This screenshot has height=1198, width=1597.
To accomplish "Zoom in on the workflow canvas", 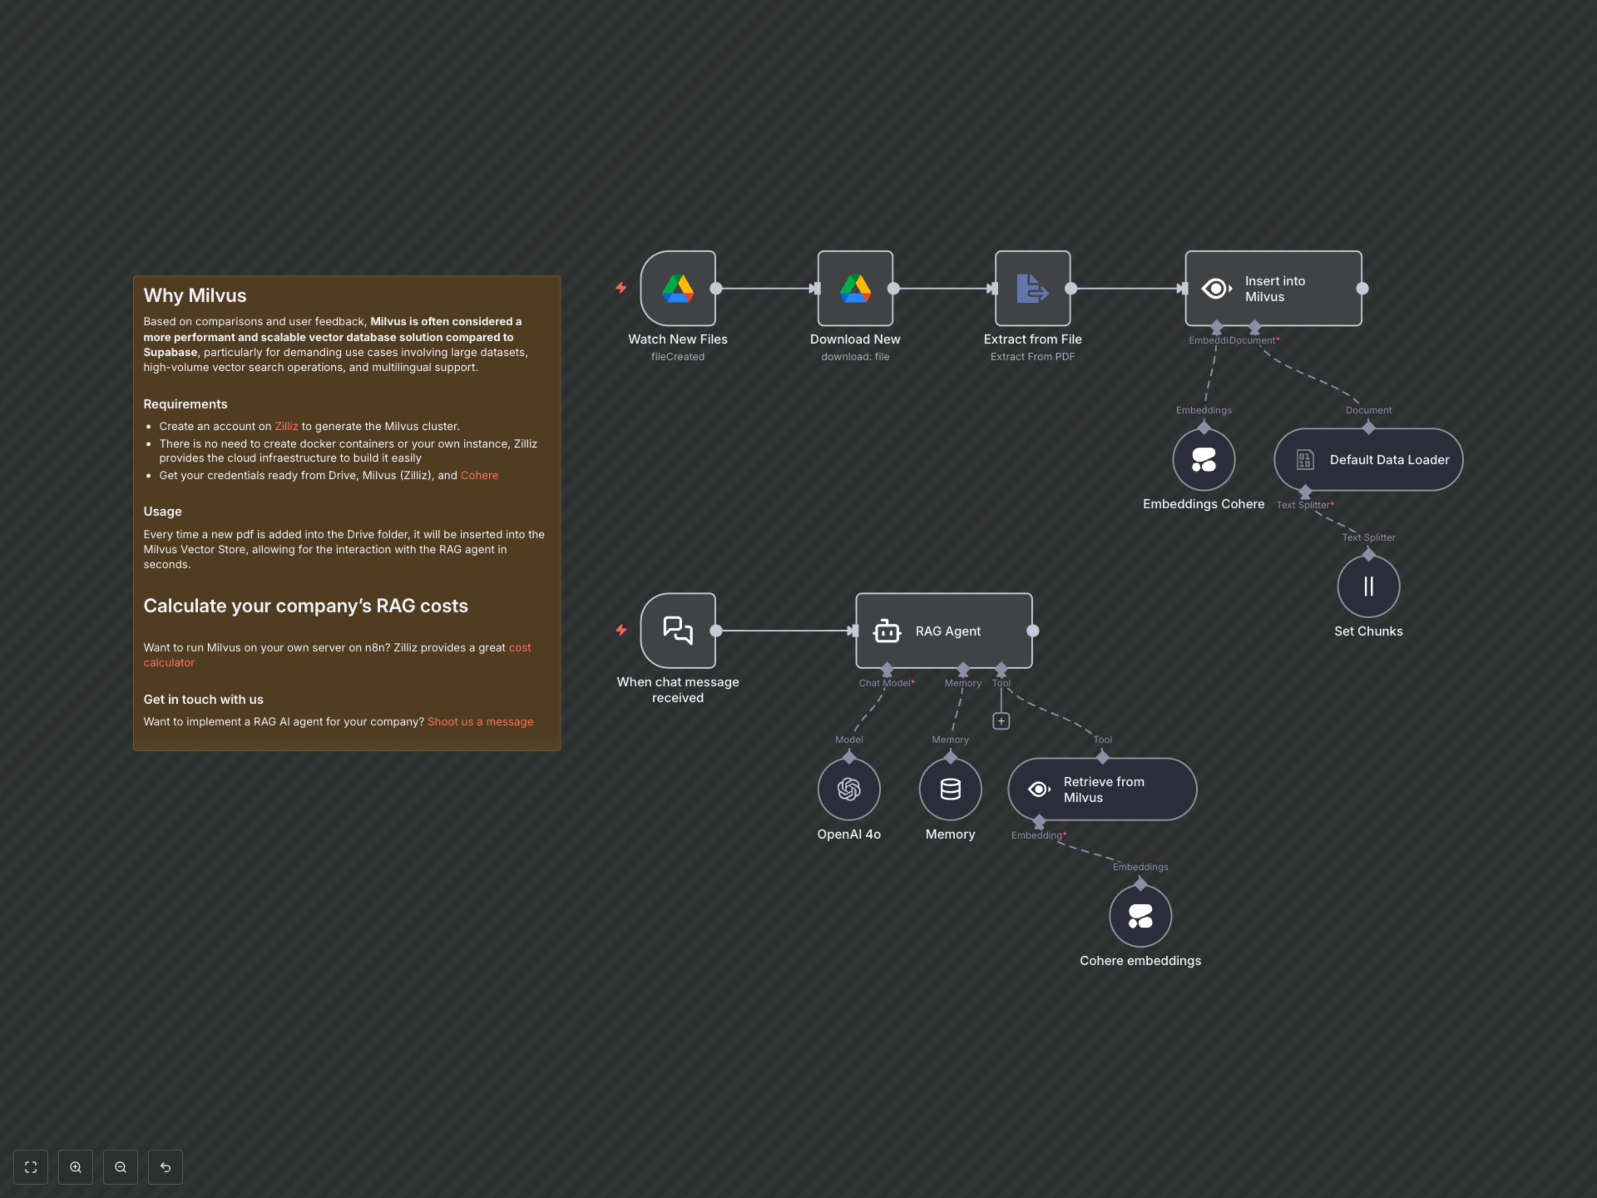I will (x=76, y=1167).
